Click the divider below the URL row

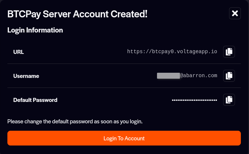tap(124, 64)
